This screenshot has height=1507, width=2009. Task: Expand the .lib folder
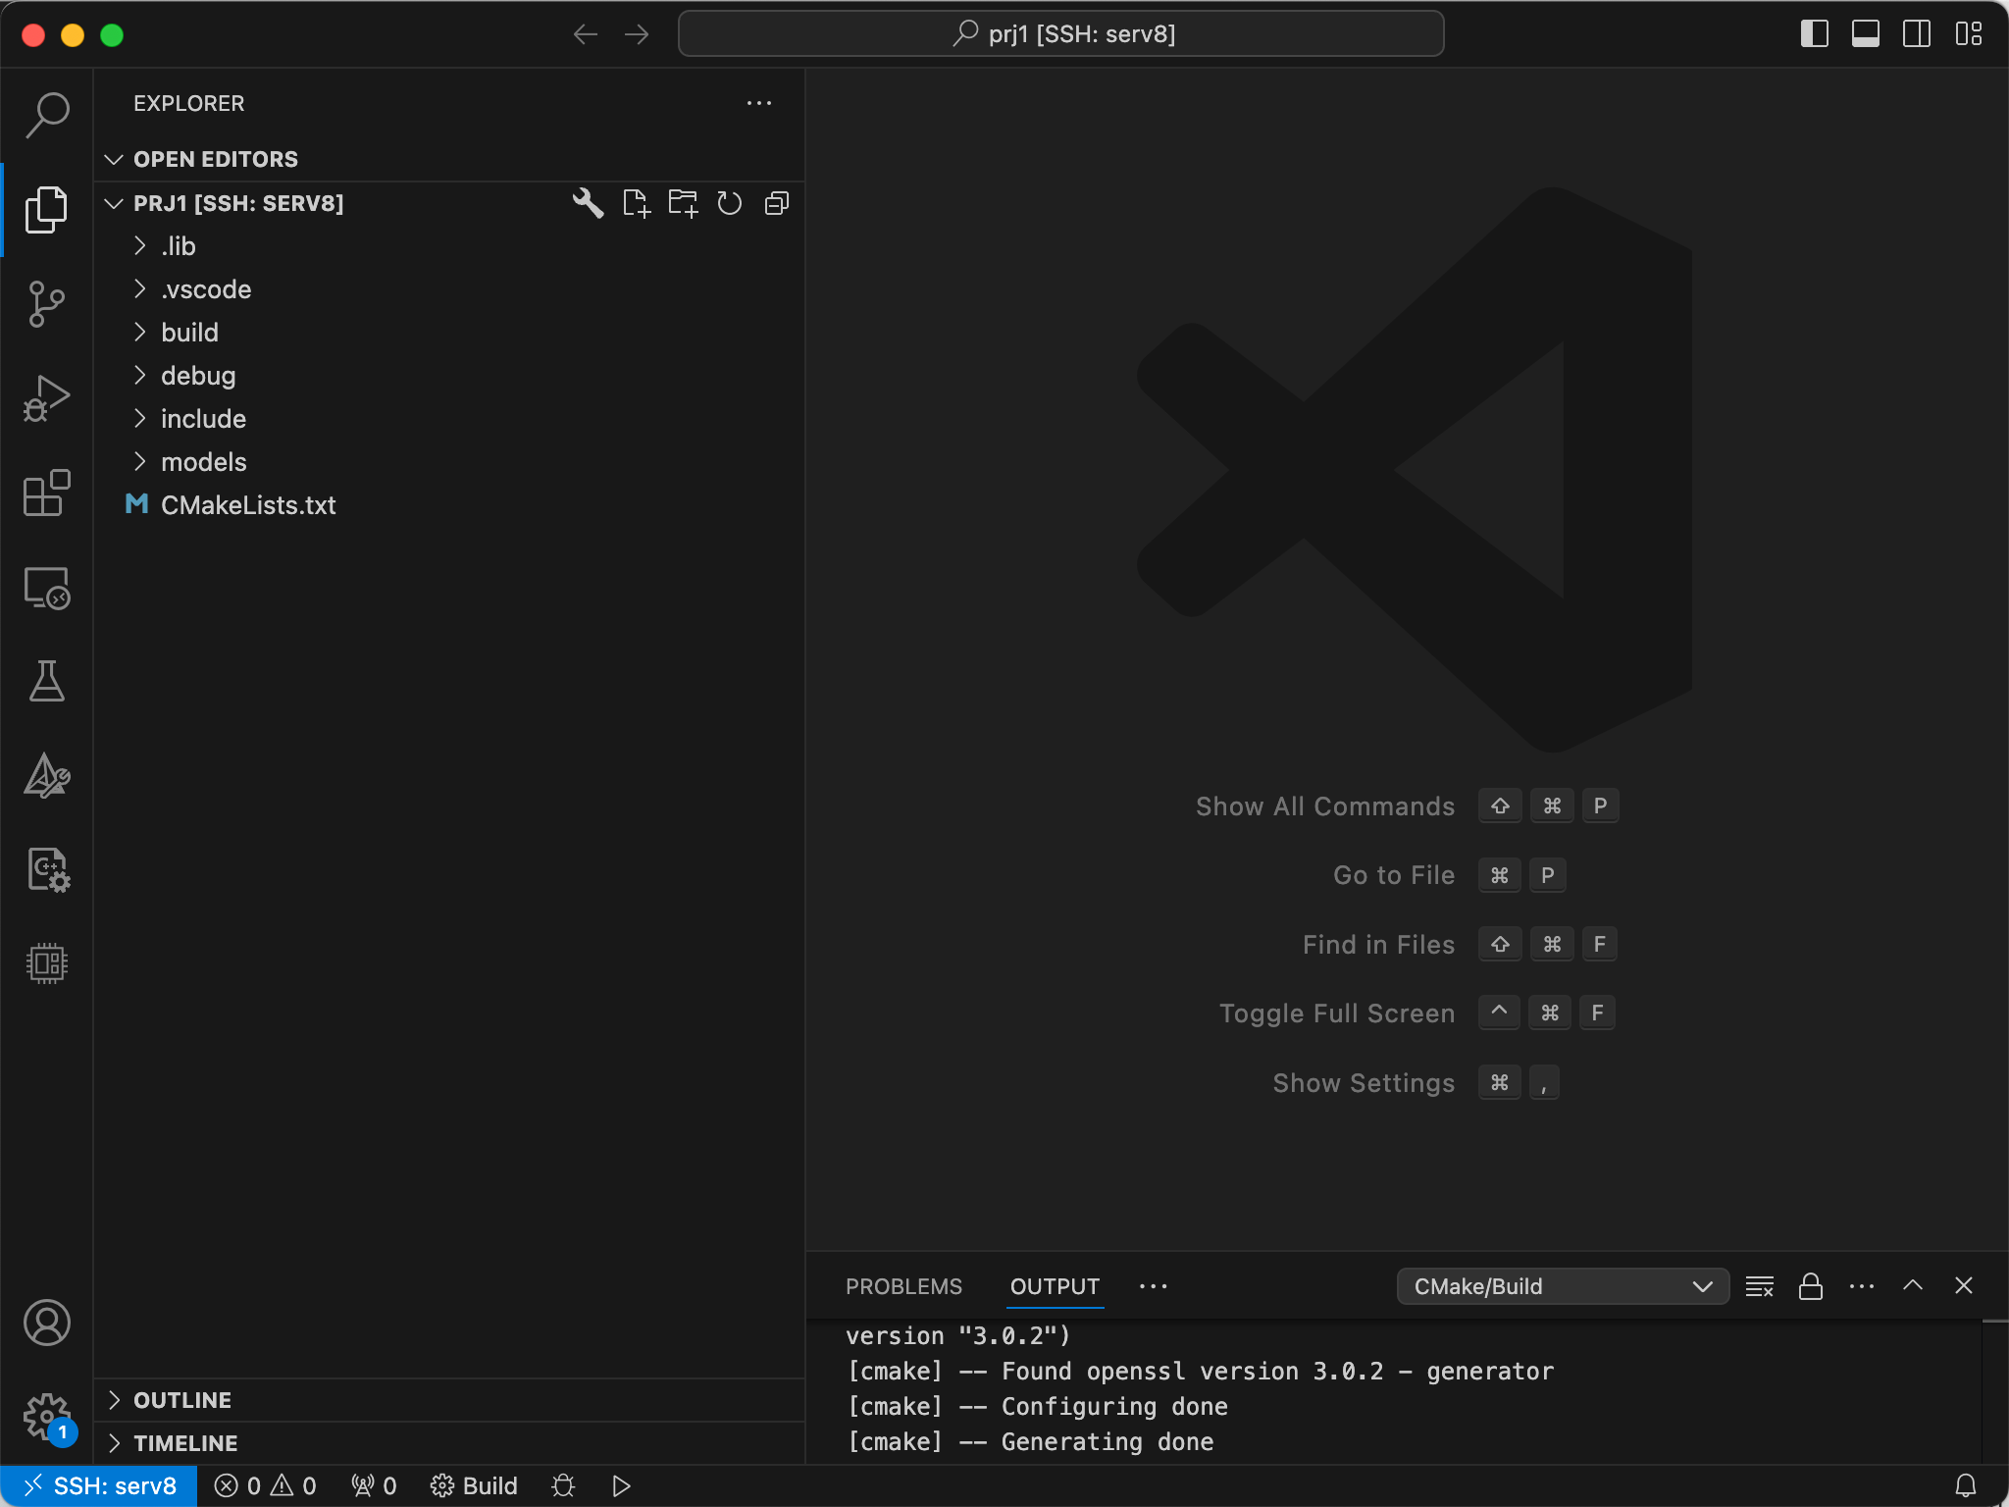tap(449, 246)
